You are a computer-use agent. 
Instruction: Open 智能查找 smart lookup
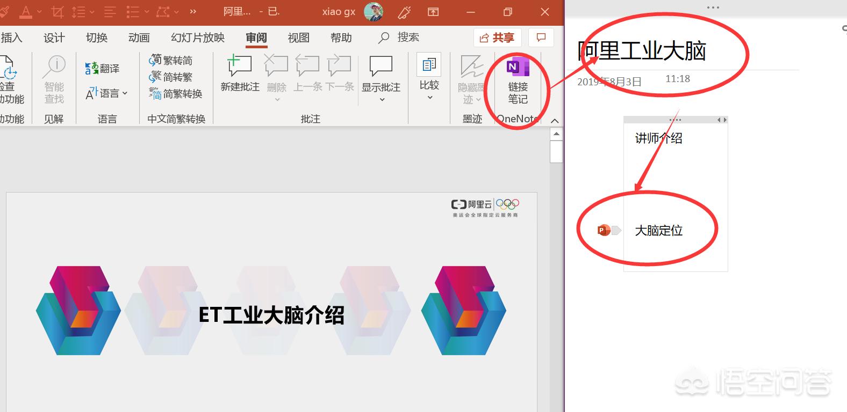[x=54, y=79]
